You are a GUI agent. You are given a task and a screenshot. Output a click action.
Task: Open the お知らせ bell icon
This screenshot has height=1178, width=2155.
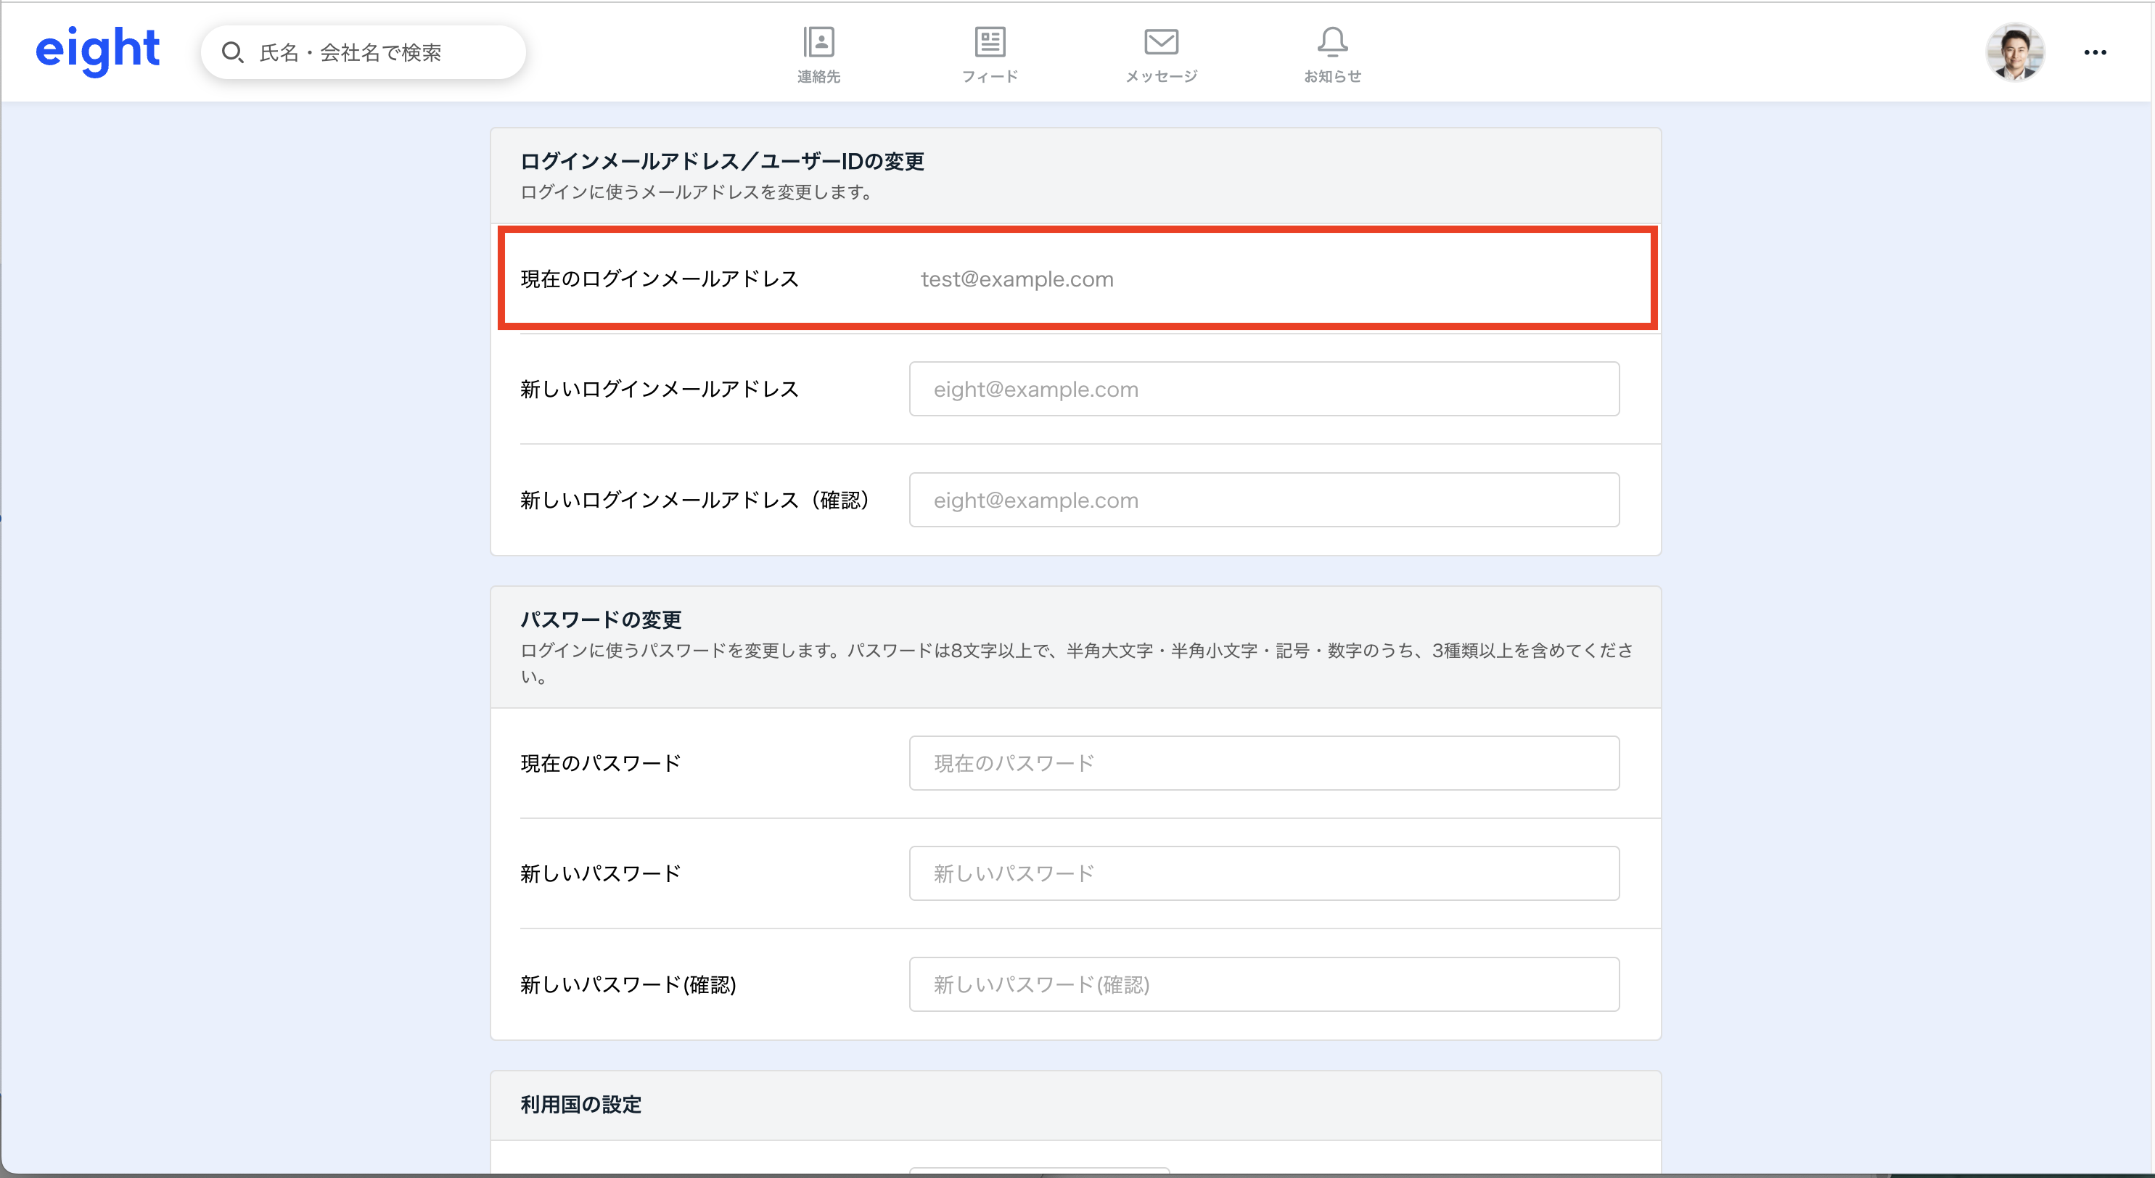(x=1331, y=42)
